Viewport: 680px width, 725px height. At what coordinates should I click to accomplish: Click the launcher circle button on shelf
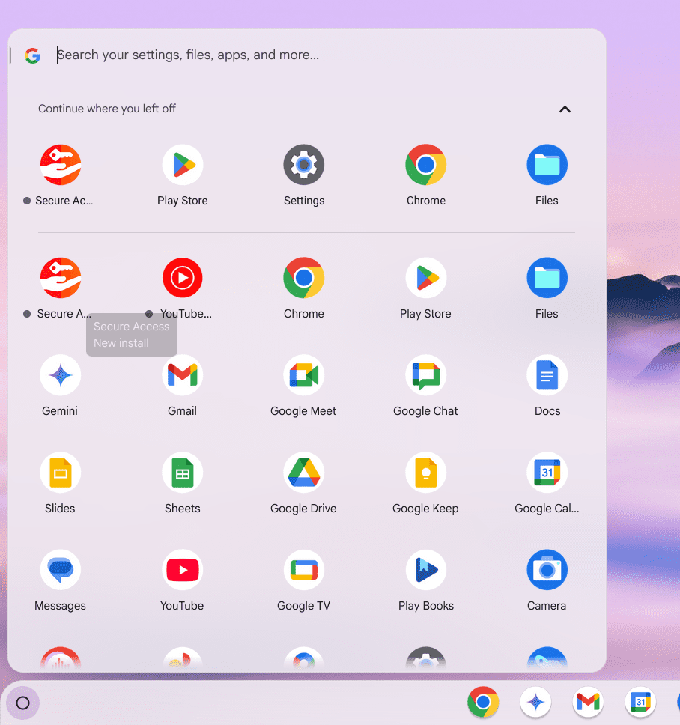click(x=22, y=703)
